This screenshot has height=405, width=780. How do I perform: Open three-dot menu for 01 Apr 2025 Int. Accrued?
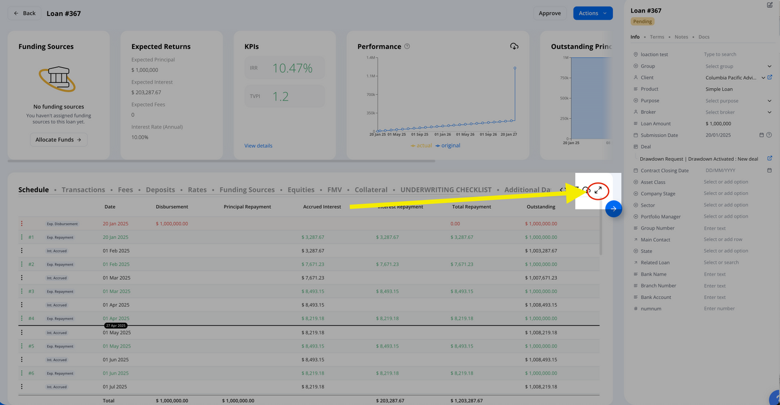pos(22,305)
